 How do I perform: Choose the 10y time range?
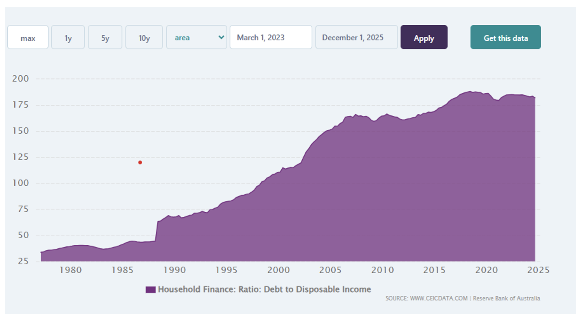tap(144, 37)
